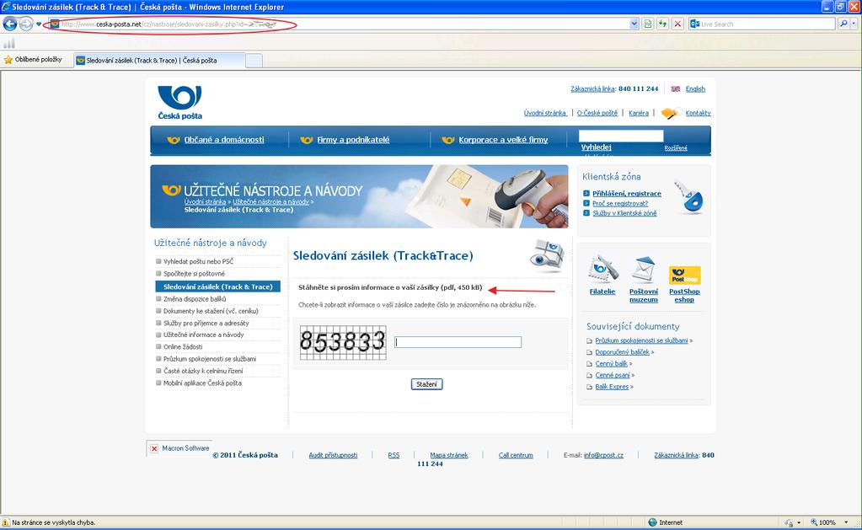Click the browser Forward arrow button
The height and width of the screenshot is (530, 862).
(26, 24)
